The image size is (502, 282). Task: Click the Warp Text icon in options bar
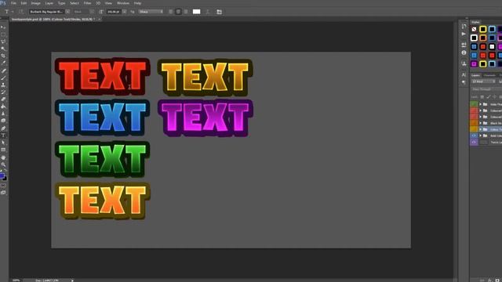tap(207, 12)
